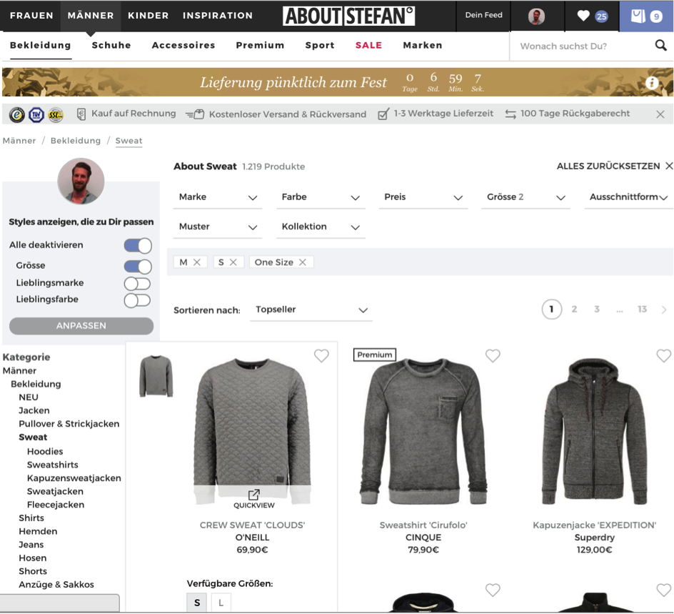Viewport: 674px width, 614px height.
Task: Open Kapuzensweatjacken category in sidebar
Action: (x=74, y=478)
